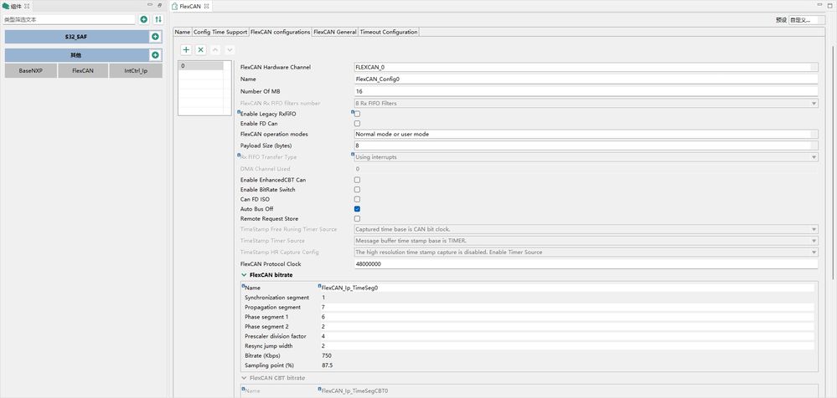Toggle the Enable FD Can checkbox
The image size is (837, 398).
pyautogui.click(x=357, y=124)
